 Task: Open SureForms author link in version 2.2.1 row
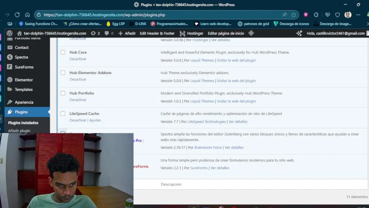199,168
